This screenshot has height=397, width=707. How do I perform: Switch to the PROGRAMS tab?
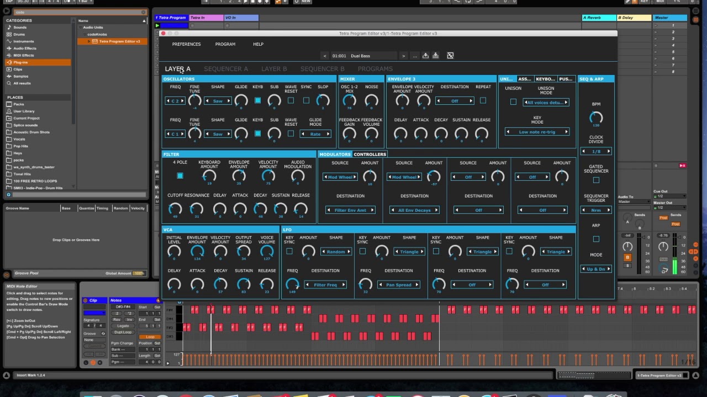click(x=375, y=69)
